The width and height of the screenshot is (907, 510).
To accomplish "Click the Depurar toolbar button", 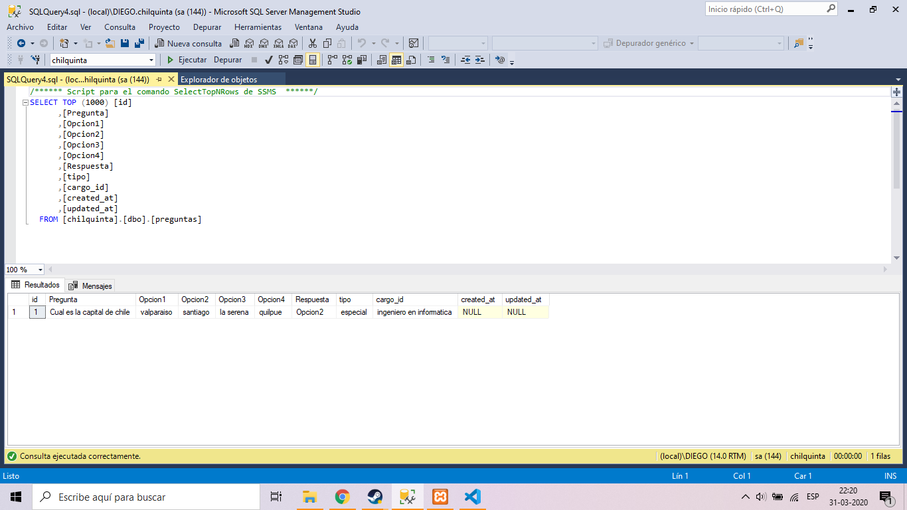I will point(228,60).
